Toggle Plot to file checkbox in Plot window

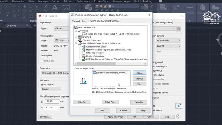pyautogui.click(x=42, y=61)
